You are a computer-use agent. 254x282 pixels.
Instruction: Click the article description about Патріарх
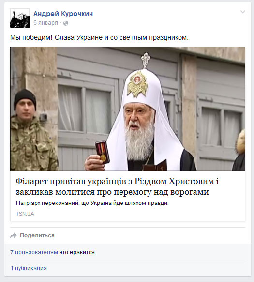[x=92, y=203]
